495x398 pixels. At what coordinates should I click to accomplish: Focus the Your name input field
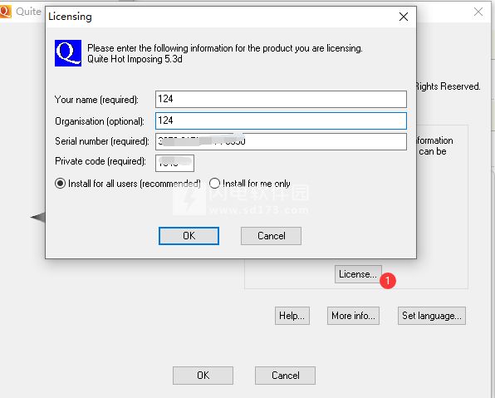tap(281, 99)
